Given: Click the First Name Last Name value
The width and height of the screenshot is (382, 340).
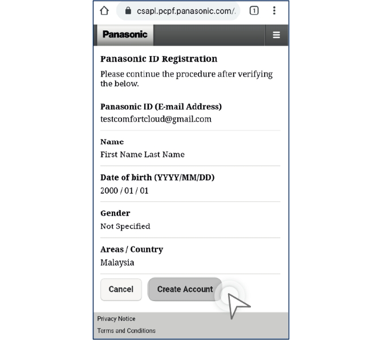Looking at the screenshot, I should 143,154.
